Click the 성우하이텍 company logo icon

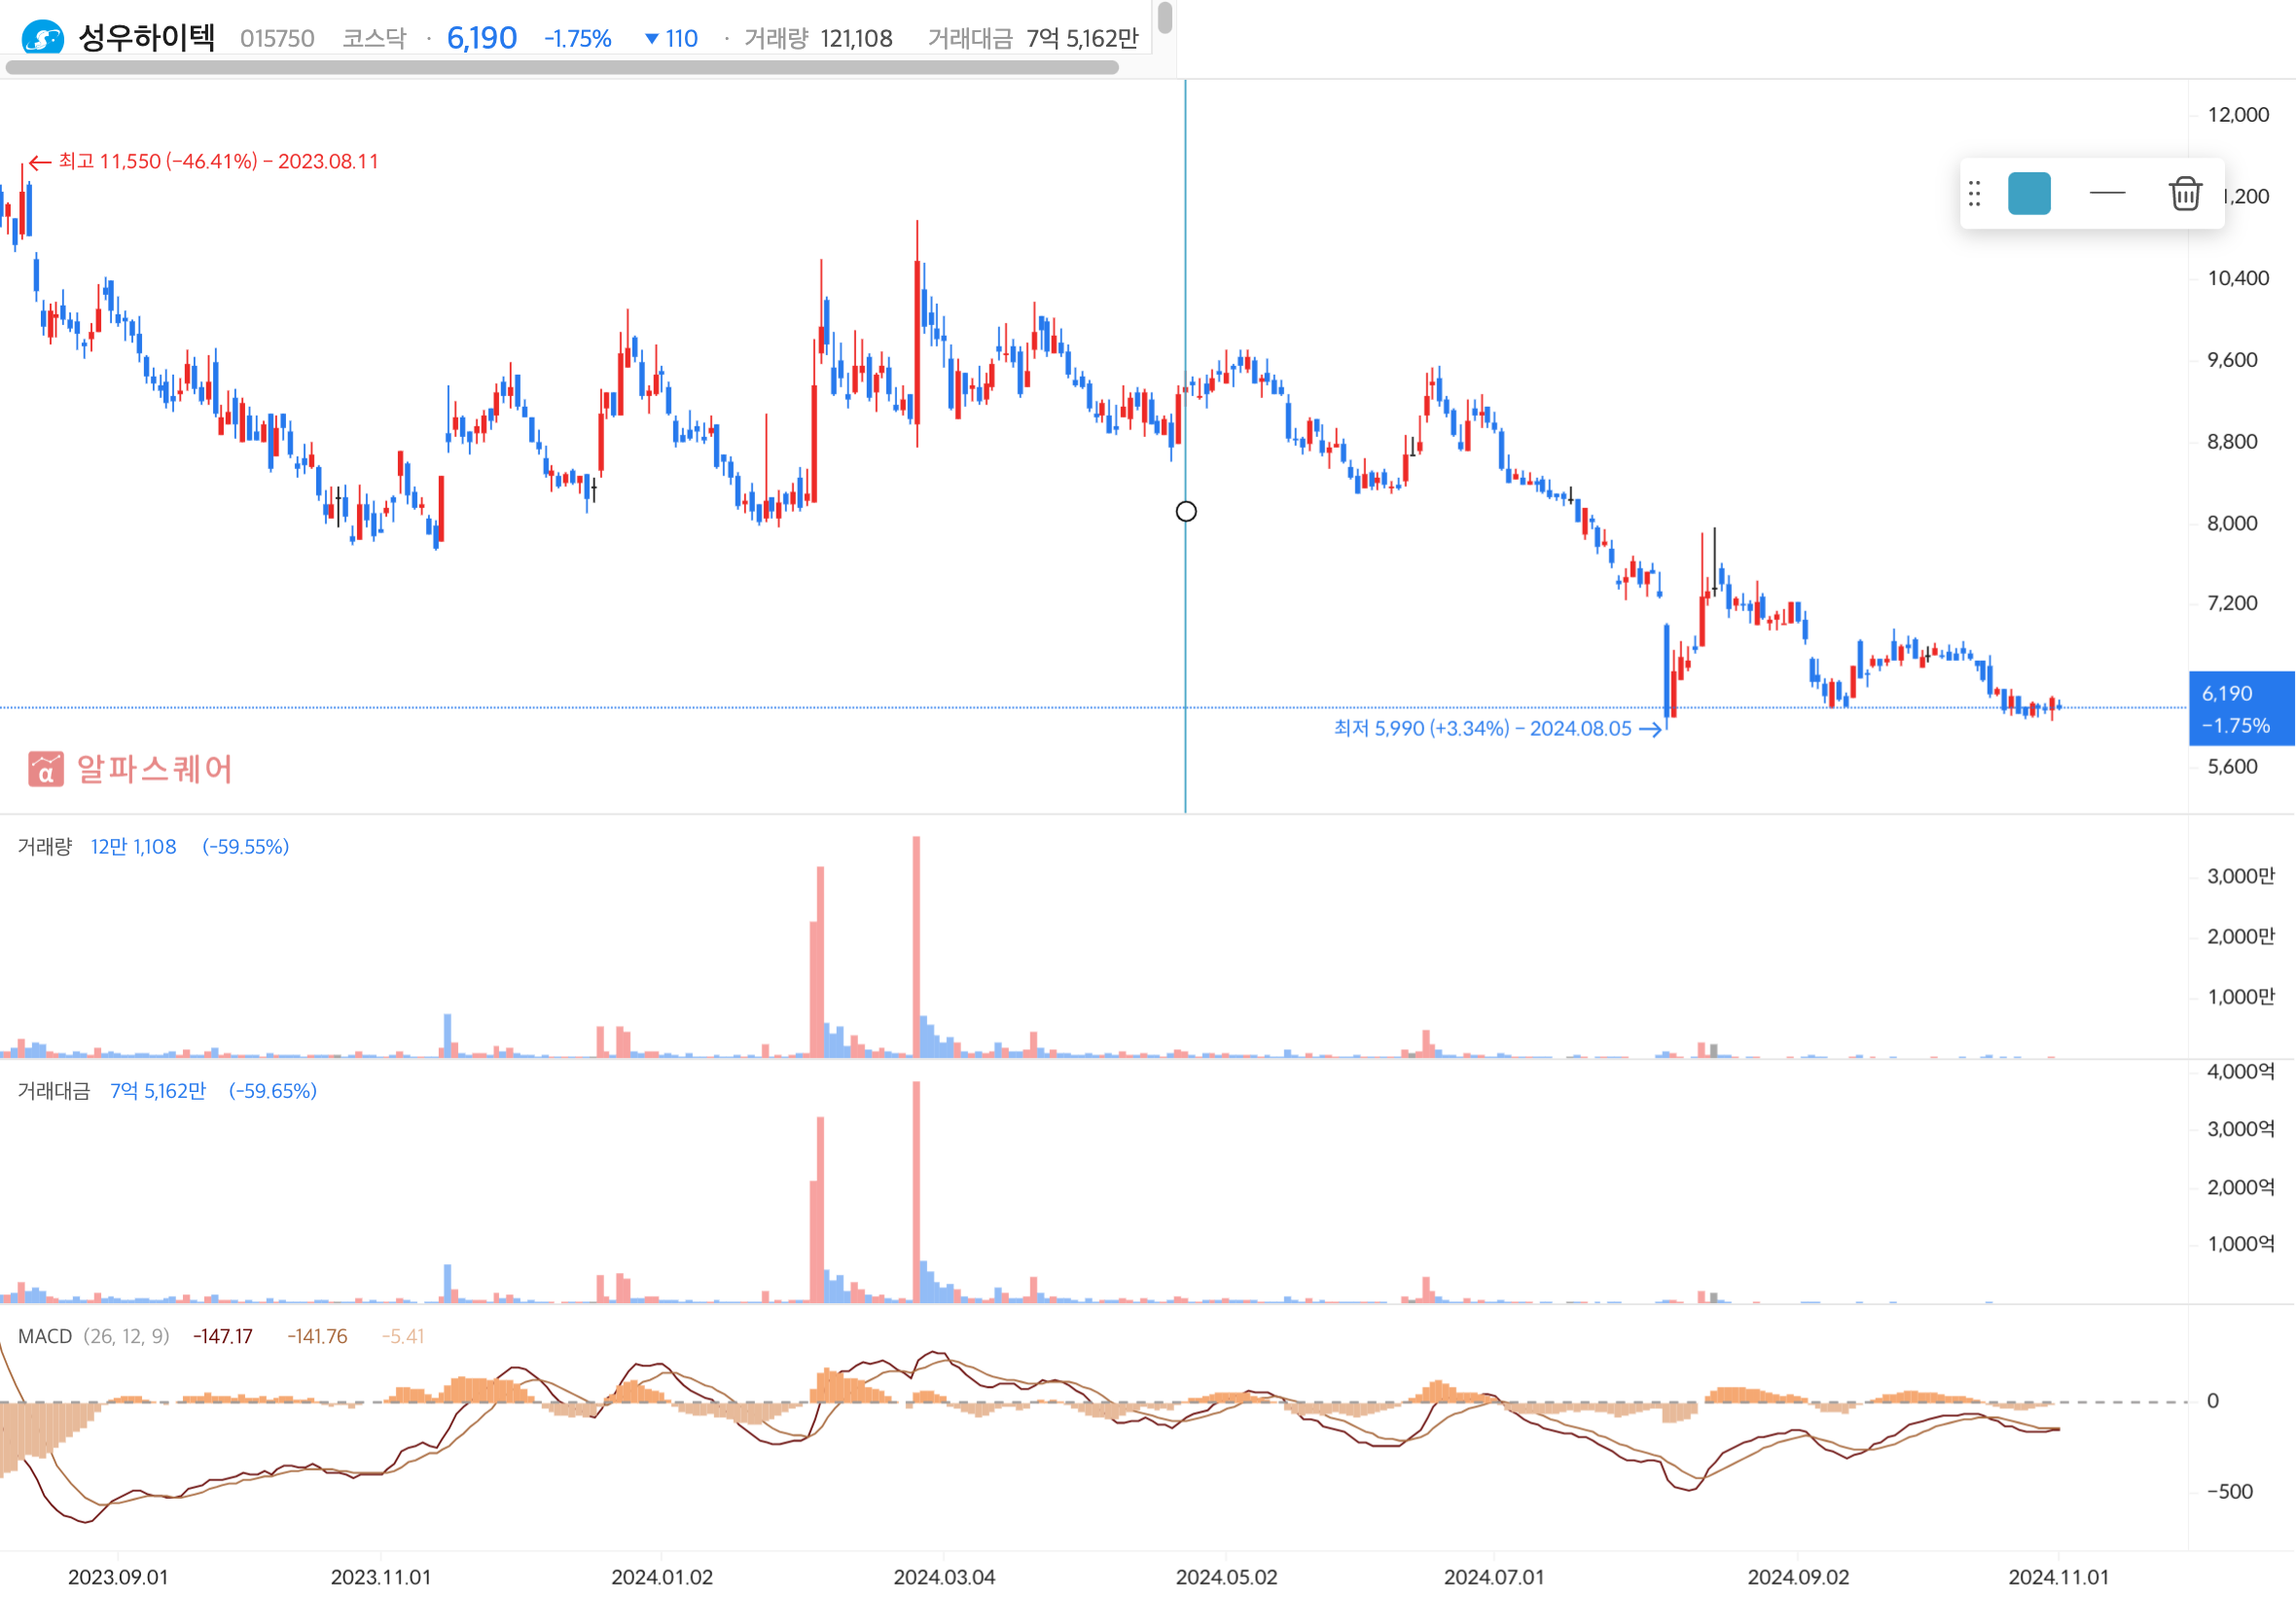[43, 38]
